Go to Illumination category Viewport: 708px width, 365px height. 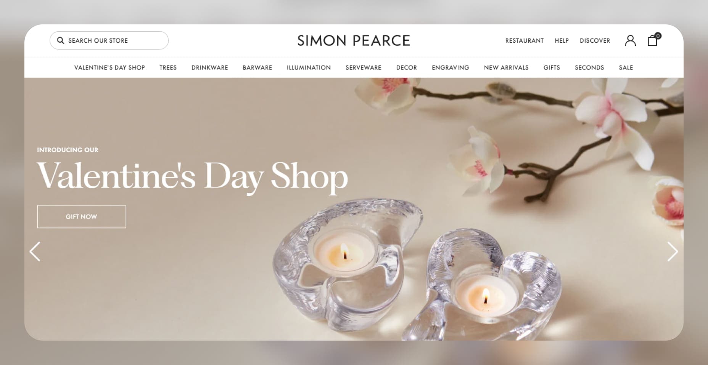pyautogui.click(x=309, y=67)
